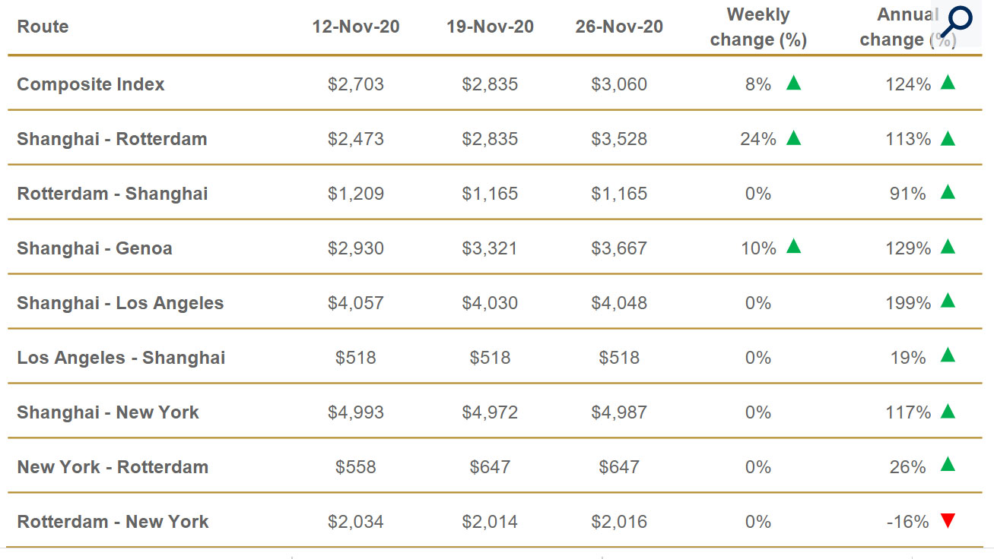Viewport: 994px width, 559px height.
Task: Select the Composite Index row label
Action: [91, 84]
